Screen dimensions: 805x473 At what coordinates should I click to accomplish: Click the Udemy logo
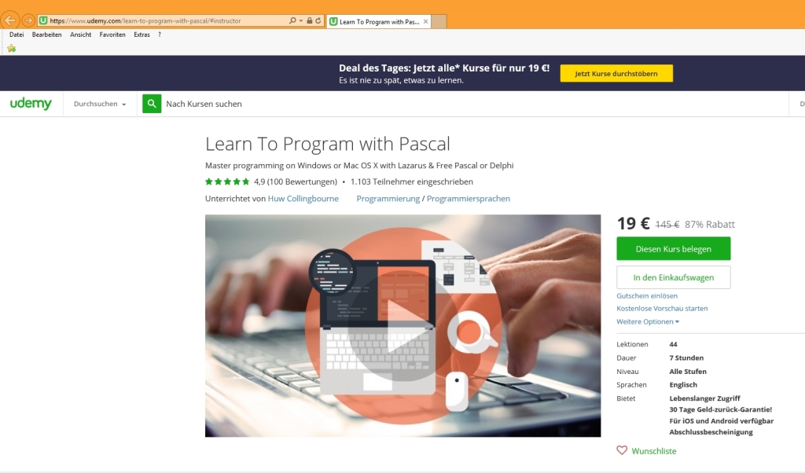point(31,103)
